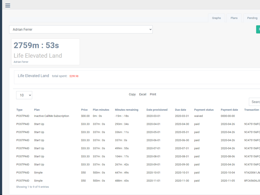
Task: Sort the table by Plan column
Action: pos(37,110)
